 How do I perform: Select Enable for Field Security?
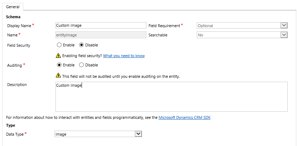(59, 45)
